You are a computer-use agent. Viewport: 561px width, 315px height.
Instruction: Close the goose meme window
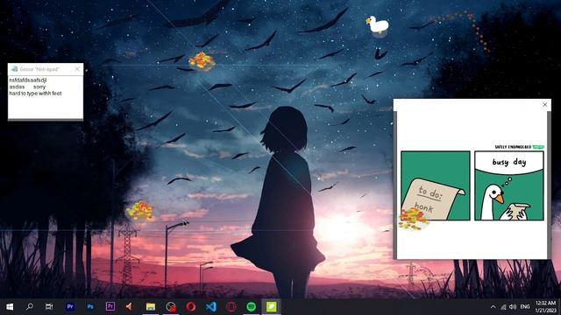(x=544, y=105)
